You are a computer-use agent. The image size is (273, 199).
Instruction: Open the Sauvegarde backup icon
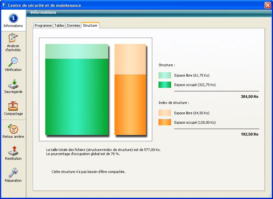[x=13, y=84]
